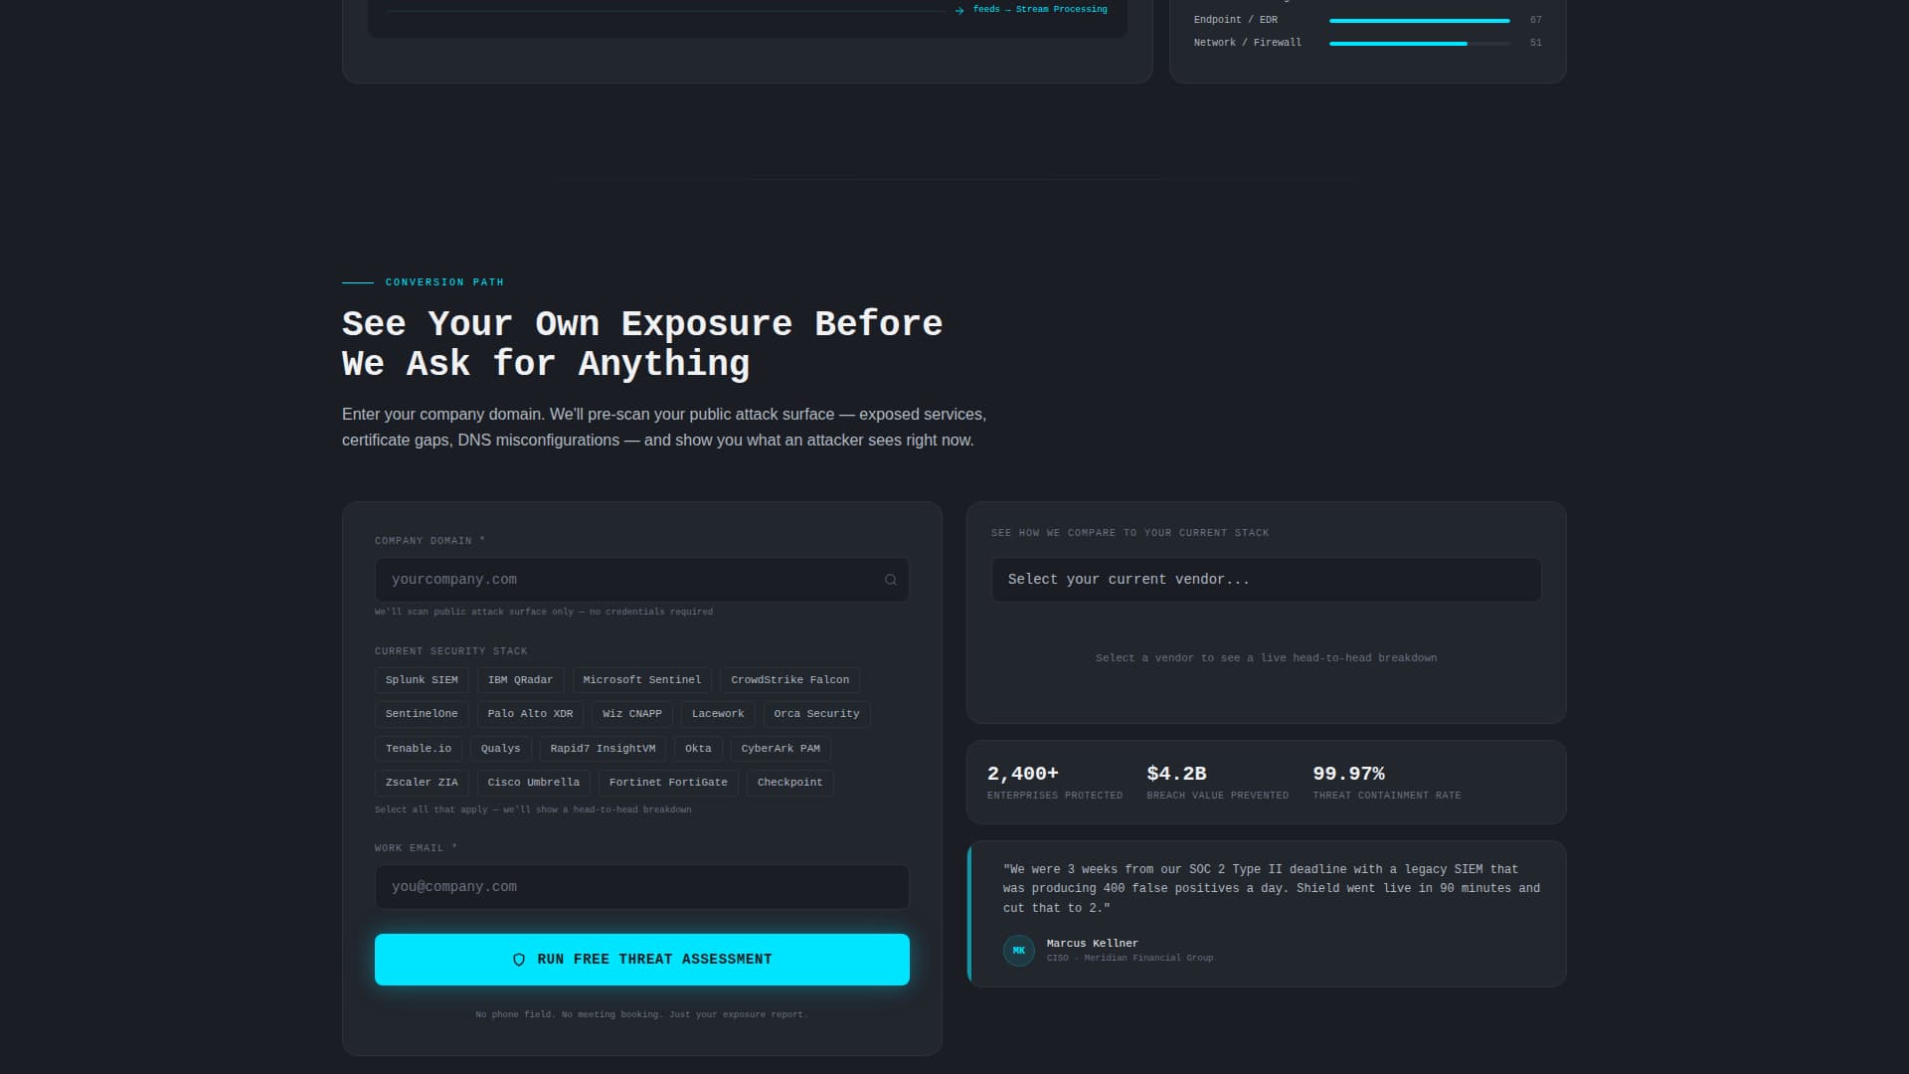Click 'SEE HOW WE COMPARE TO YOUR CURRENT STACK' label
This screenshot has height=1074, width=1909.
coord(1129,533)
